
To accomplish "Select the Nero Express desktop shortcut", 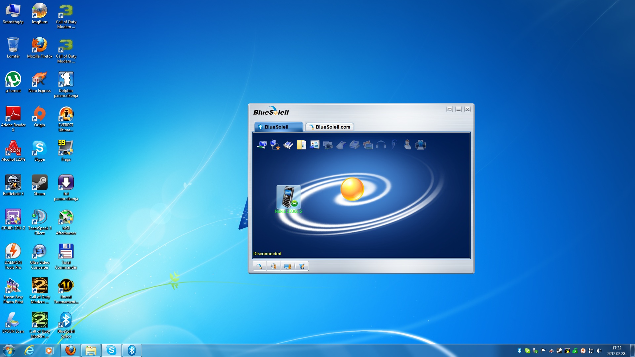I will [40, 83].
